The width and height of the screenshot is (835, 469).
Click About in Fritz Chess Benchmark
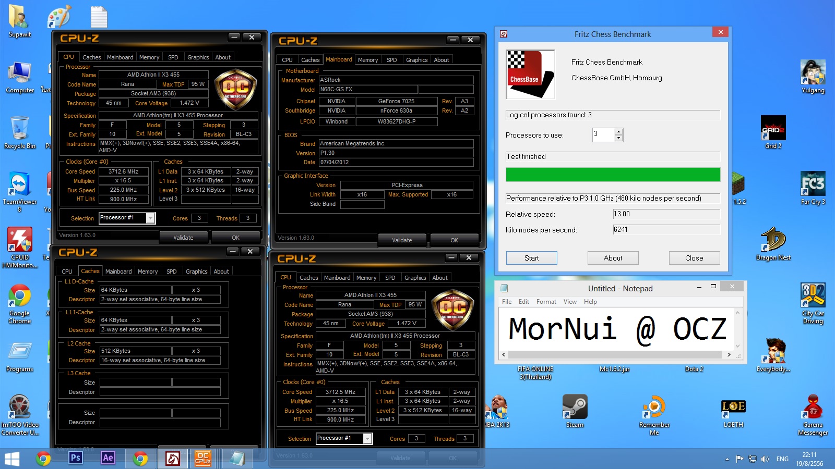click(x=613, y=258)
